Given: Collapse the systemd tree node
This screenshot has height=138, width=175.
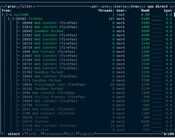Looking at the screenshot, I should pos(5,14).
